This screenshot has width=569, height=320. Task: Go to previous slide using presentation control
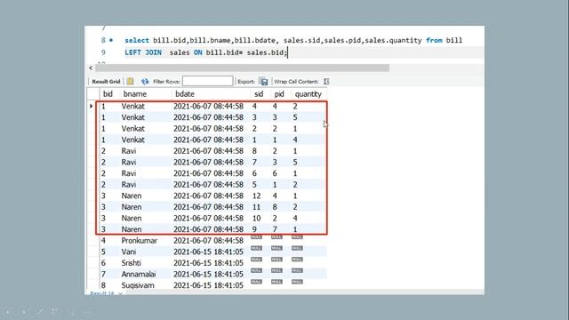8,312
